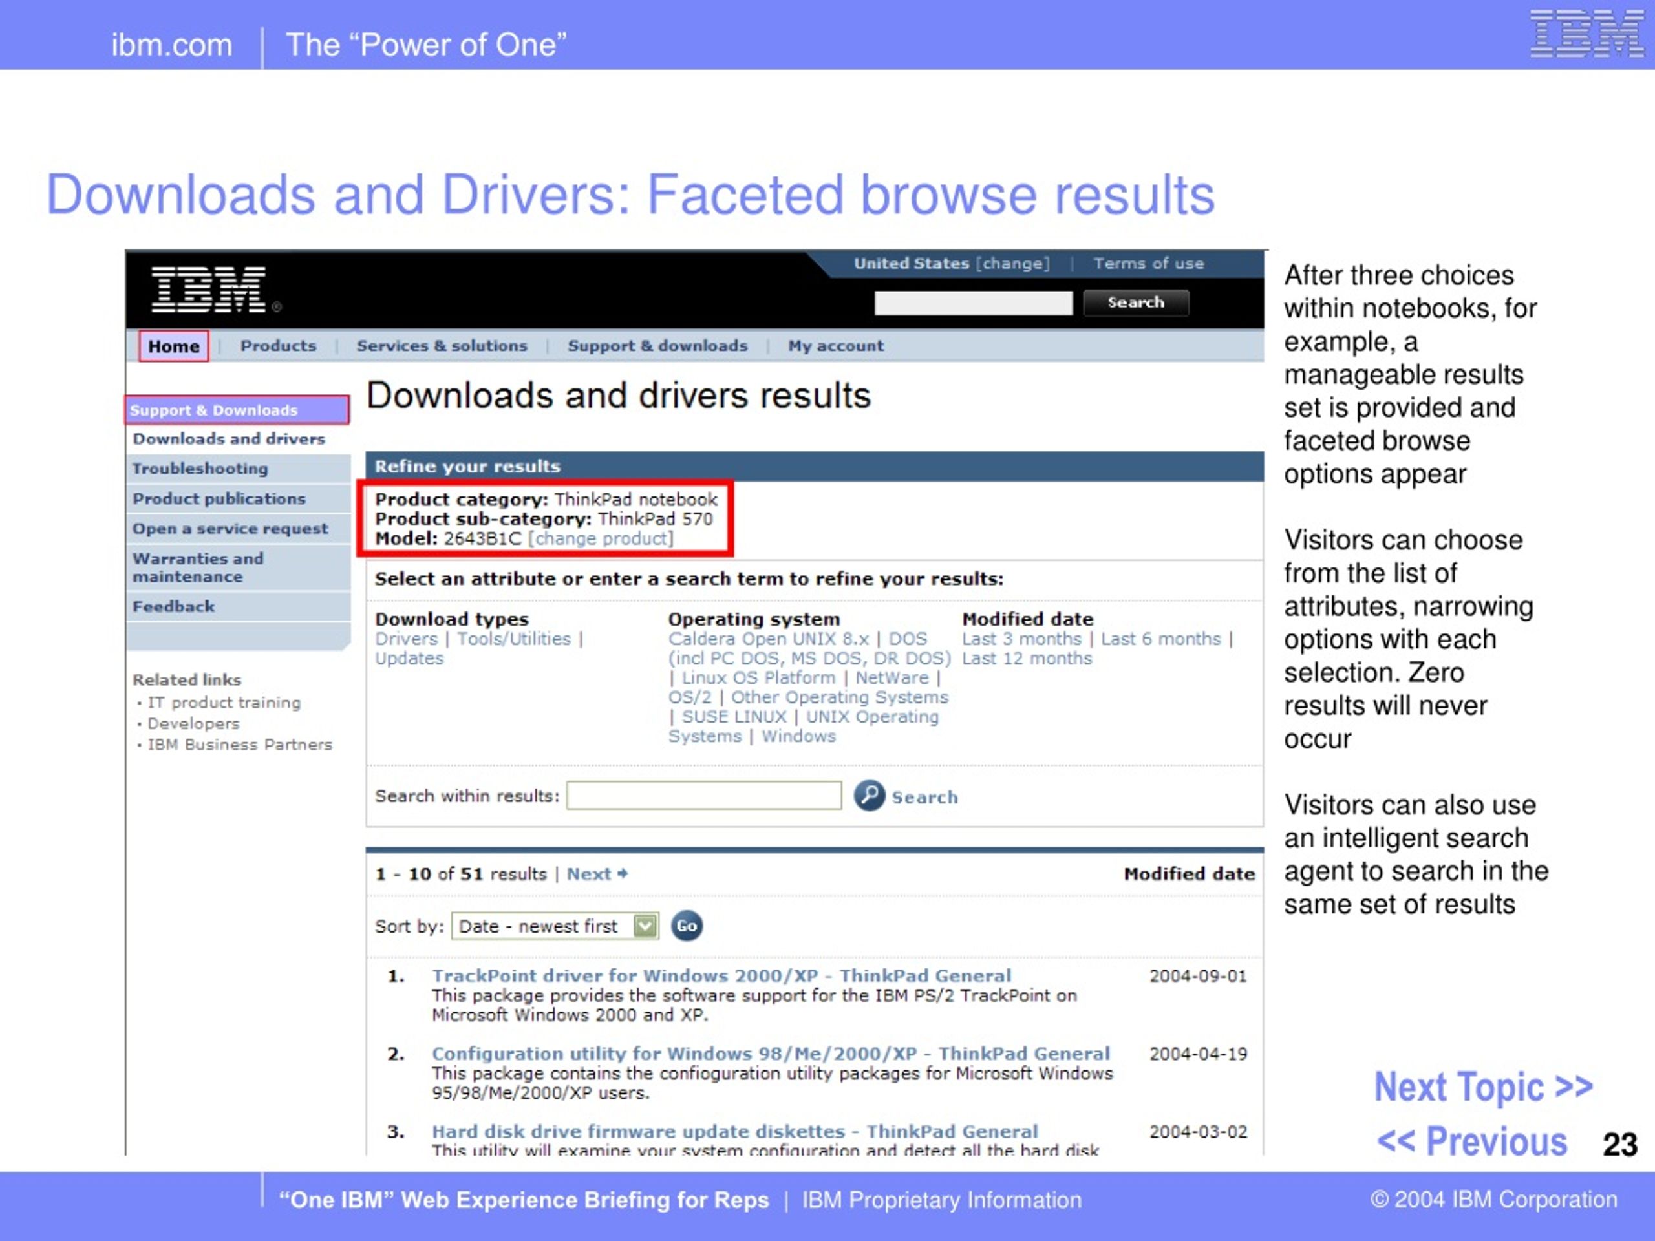The width and height of the screenshot is (1655, 1241).
Task: Select Downloads and drivers in sidebar
Action: pos(229,439)
